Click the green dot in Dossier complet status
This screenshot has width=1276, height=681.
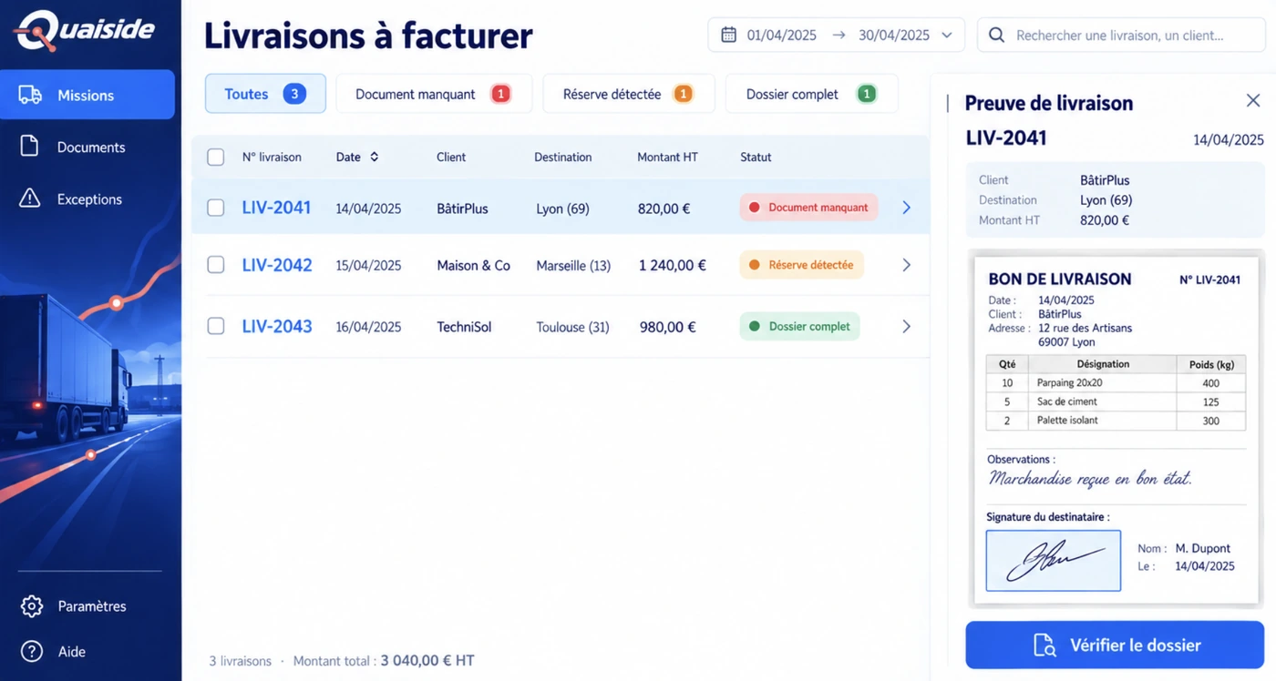point(754,326)
